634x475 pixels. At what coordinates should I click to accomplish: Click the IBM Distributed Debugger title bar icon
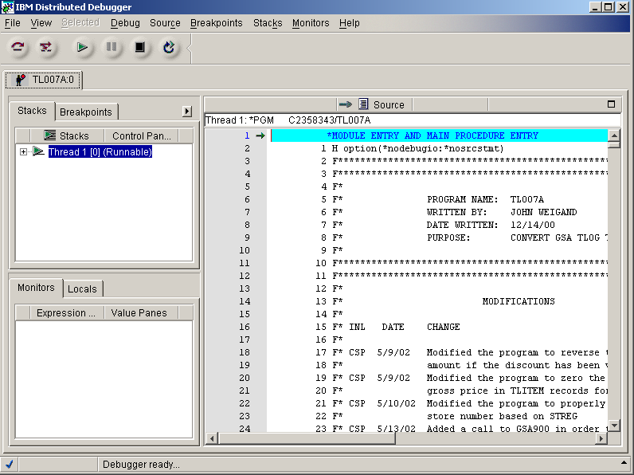[7, 7]
